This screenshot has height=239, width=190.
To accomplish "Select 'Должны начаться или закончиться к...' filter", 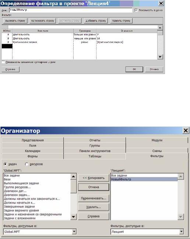I will [37, 199].
